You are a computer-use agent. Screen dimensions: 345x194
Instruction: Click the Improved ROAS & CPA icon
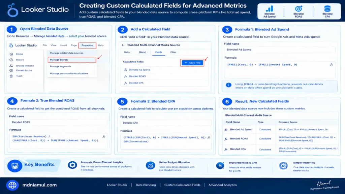pos(220,166)
